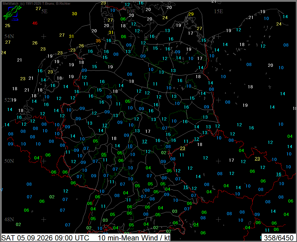The height and width of the screenshot is (242, 297).
Task: Click the 10 min-Mean Wind / kt title
Action: pyautogui.click(x=134, y=238)
